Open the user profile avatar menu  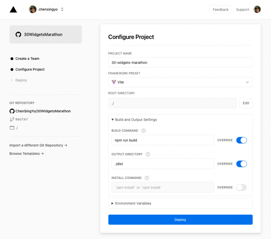click(x=257, y=10)
